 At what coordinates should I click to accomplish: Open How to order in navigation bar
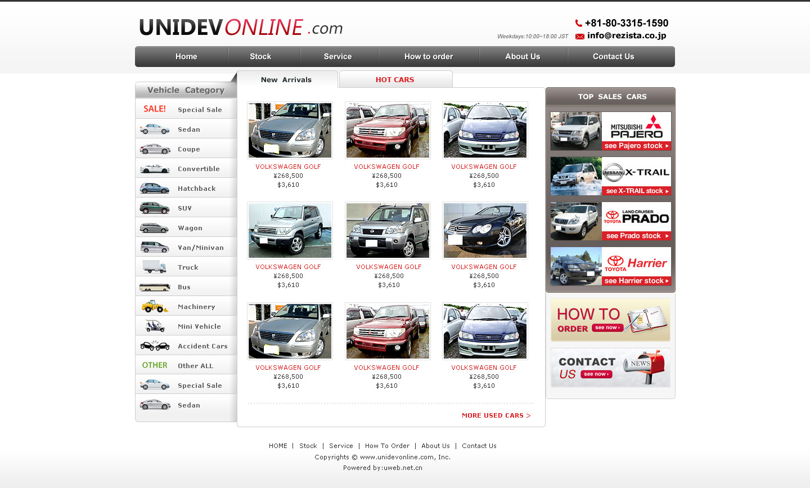pos(429,56)
